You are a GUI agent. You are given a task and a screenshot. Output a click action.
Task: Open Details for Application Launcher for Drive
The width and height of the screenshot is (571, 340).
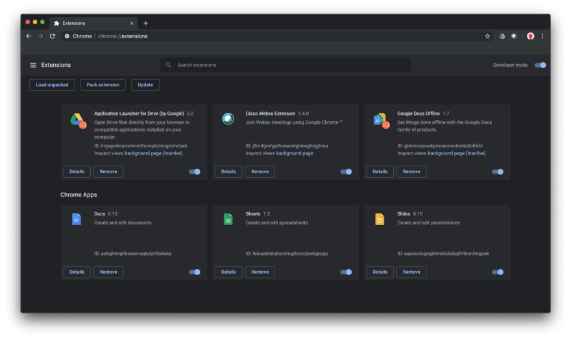[x=77, y=172]
